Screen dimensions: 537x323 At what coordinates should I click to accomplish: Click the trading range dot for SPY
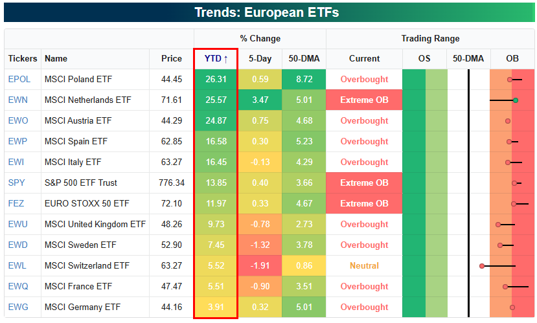click(x=514, y=183)
